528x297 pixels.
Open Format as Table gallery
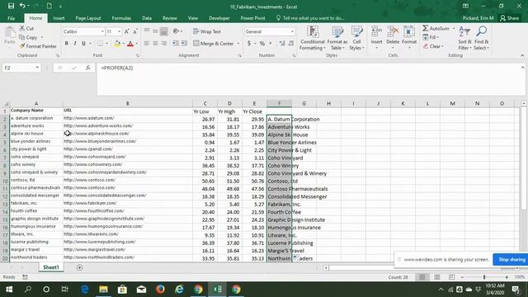pos(337,38)
